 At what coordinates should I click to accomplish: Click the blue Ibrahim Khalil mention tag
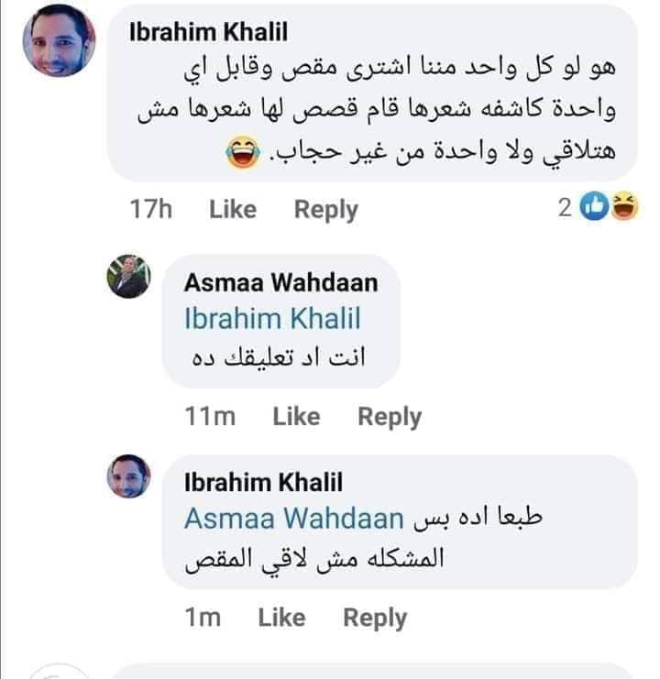pos(272,319)
